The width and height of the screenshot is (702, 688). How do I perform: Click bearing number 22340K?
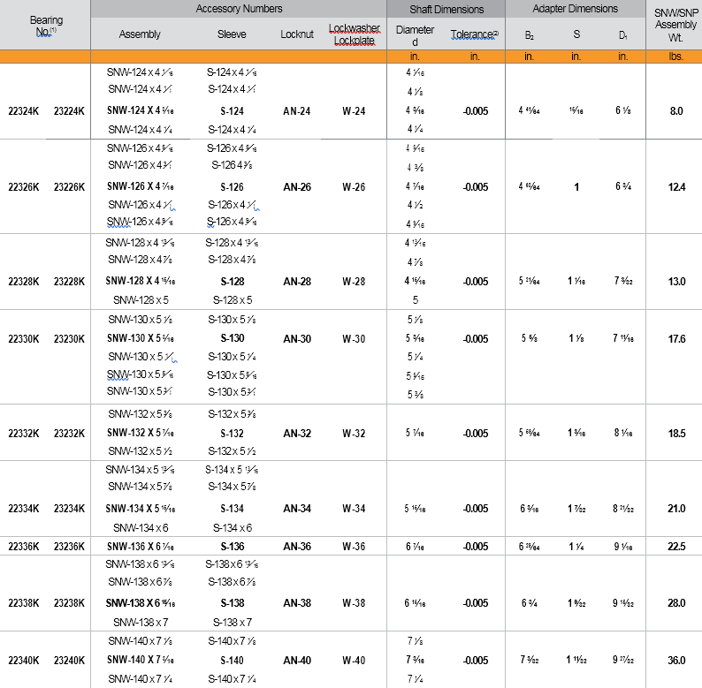click(x=24, y=661)
